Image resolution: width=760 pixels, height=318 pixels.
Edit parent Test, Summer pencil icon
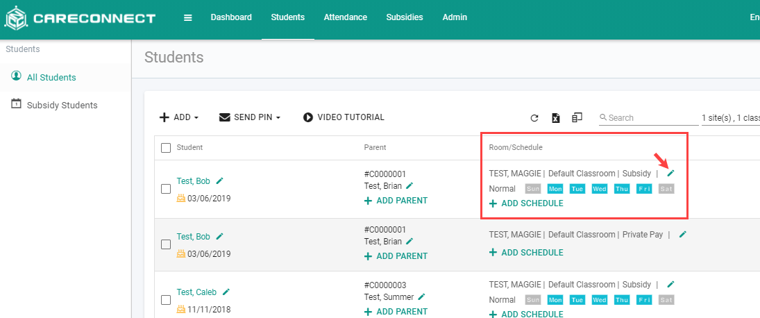(421, 296)
